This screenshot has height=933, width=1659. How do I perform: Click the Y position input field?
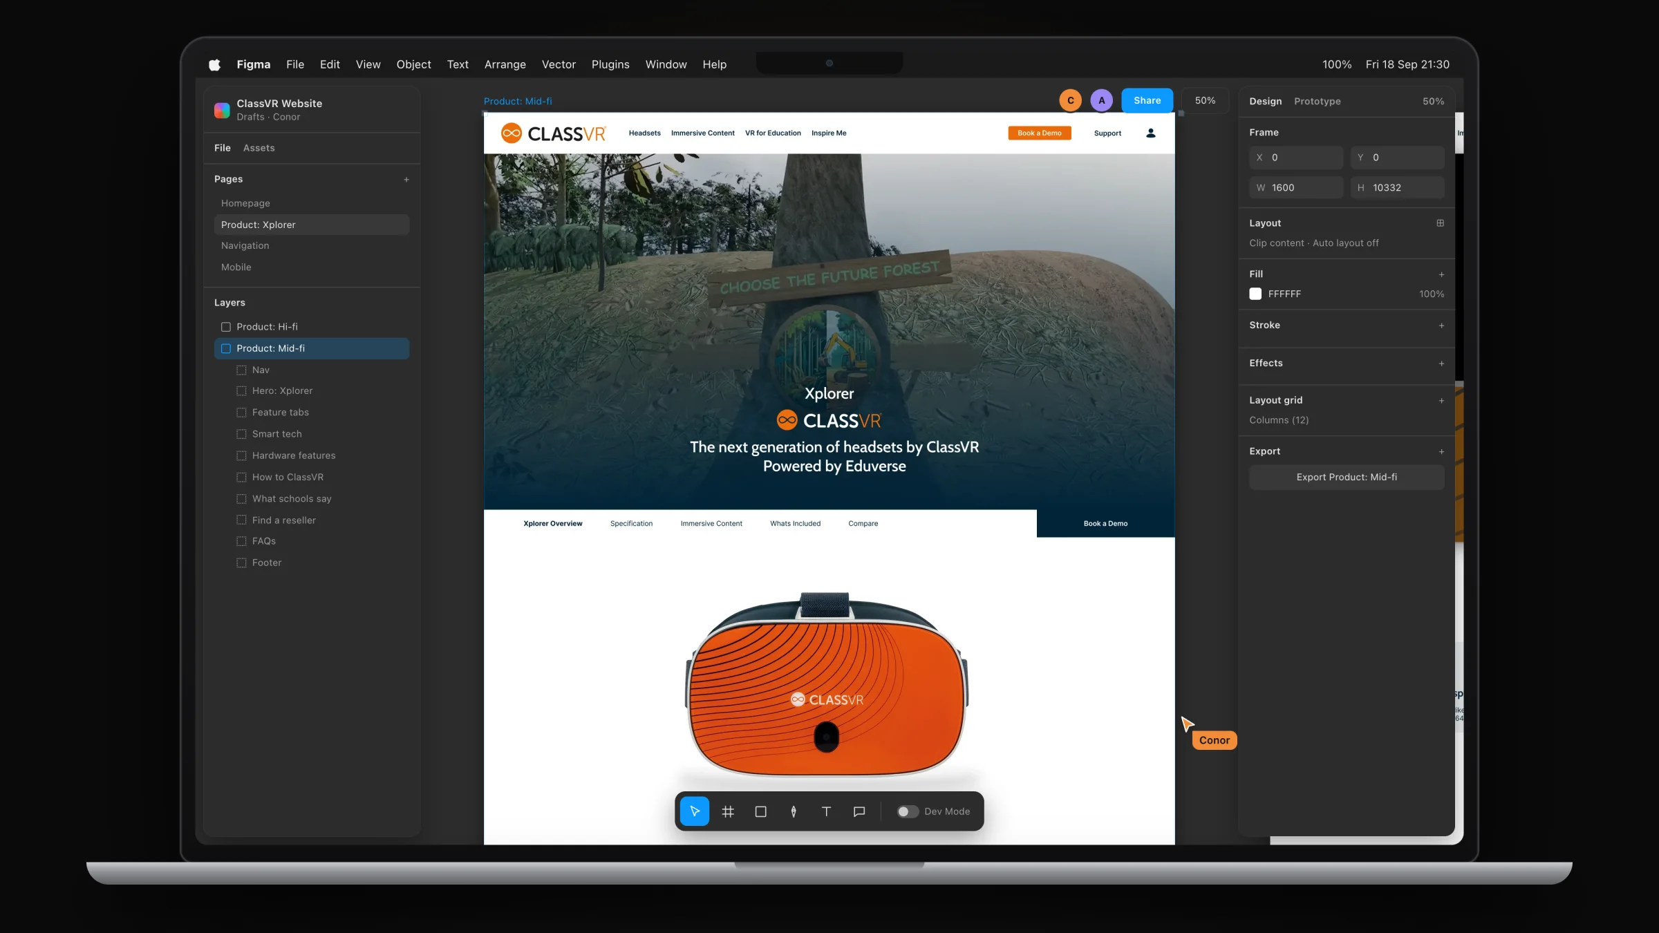[1397, 158]
